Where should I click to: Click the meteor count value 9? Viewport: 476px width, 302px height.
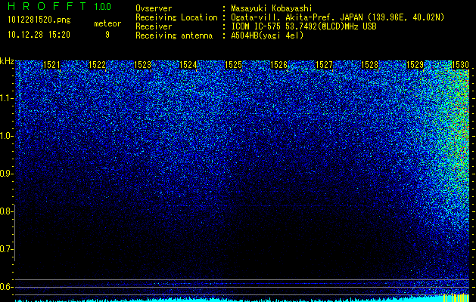[x=107, y=35]
